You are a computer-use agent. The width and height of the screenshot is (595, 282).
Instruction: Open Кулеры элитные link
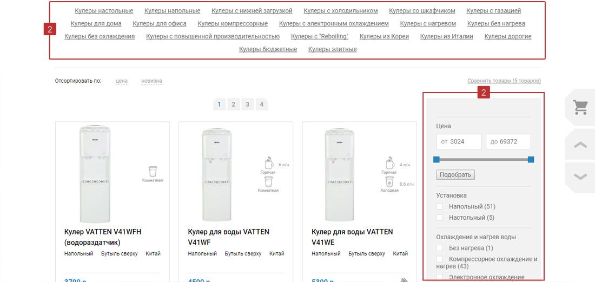(x=333, y=49)
